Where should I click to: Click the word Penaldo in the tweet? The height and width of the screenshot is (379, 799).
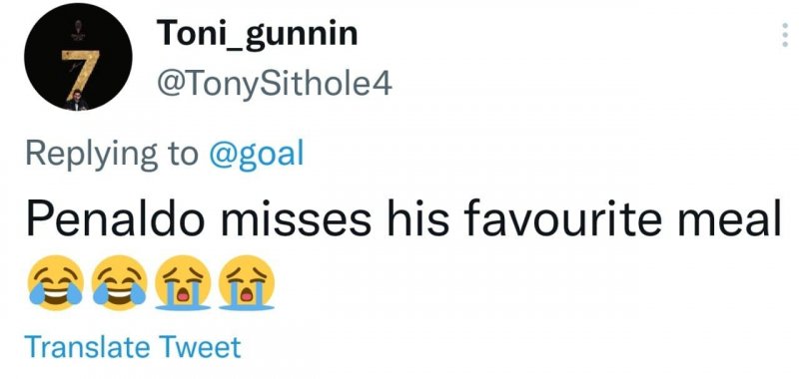tap(115, 219)
